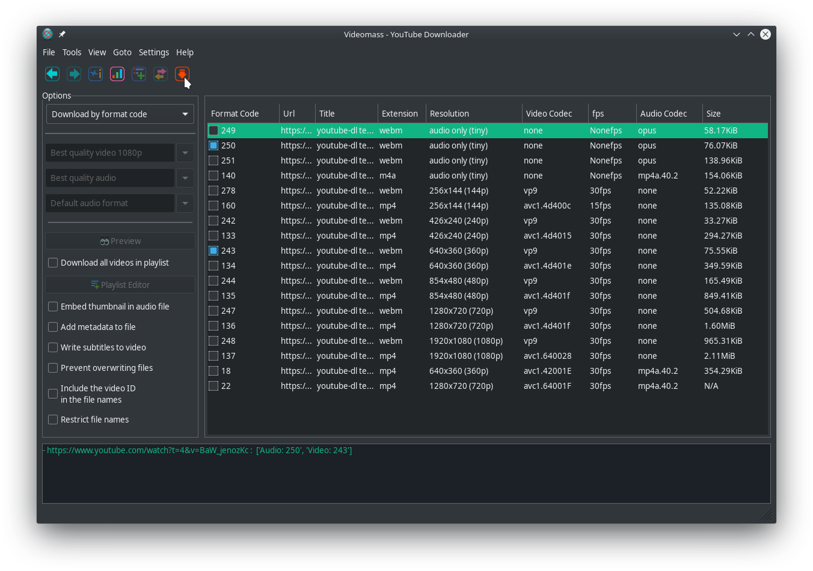Check the format code 140 checkbox

coord(213,176)
